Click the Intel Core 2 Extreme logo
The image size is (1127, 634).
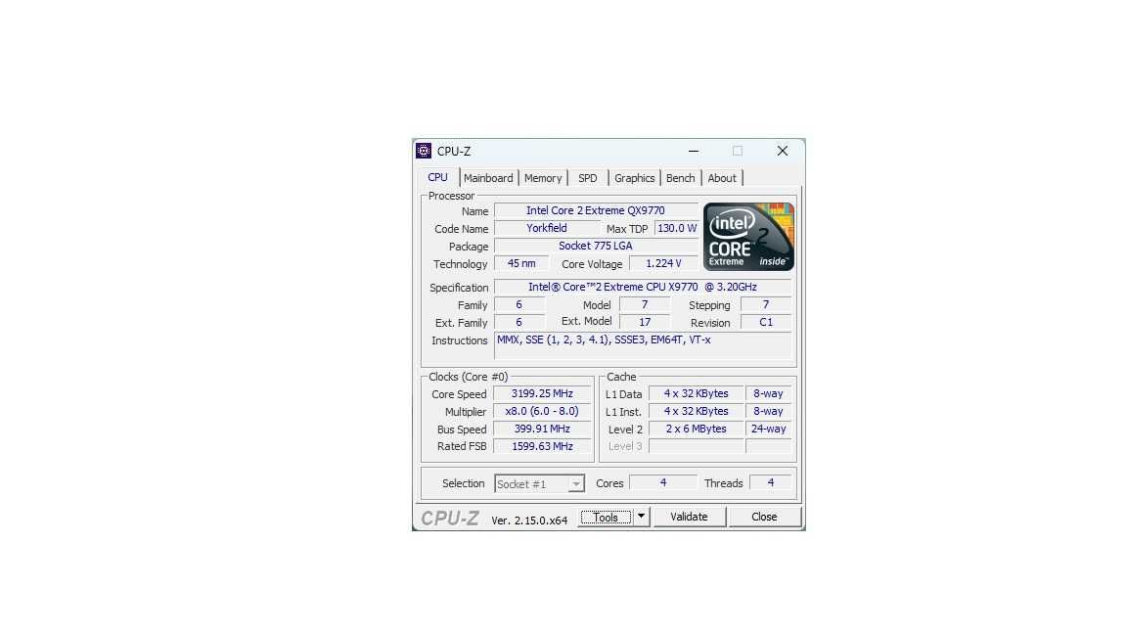[x=748, y=237]
